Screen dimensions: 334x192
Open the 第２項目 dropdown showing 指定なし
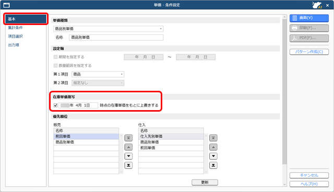pos(98,83)
